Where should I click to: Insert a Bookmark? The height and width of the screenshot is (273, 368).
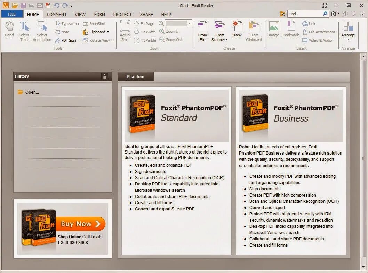pos(291,29)
